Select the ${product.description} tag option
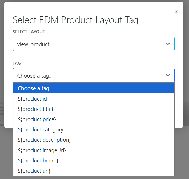This screenshot has width=189, height=179. pyautogui.click(x=44, y=140)
